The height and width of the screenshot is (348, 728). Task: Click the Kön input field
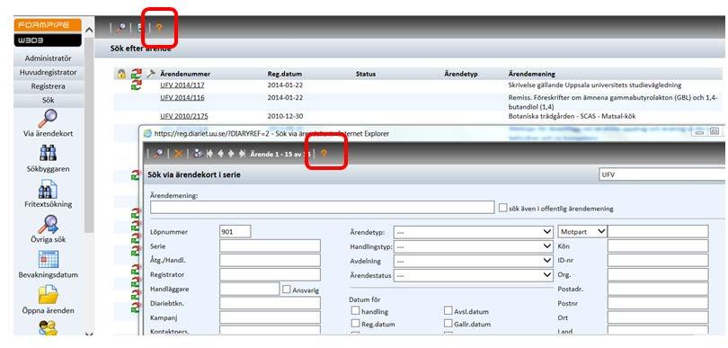658,245
